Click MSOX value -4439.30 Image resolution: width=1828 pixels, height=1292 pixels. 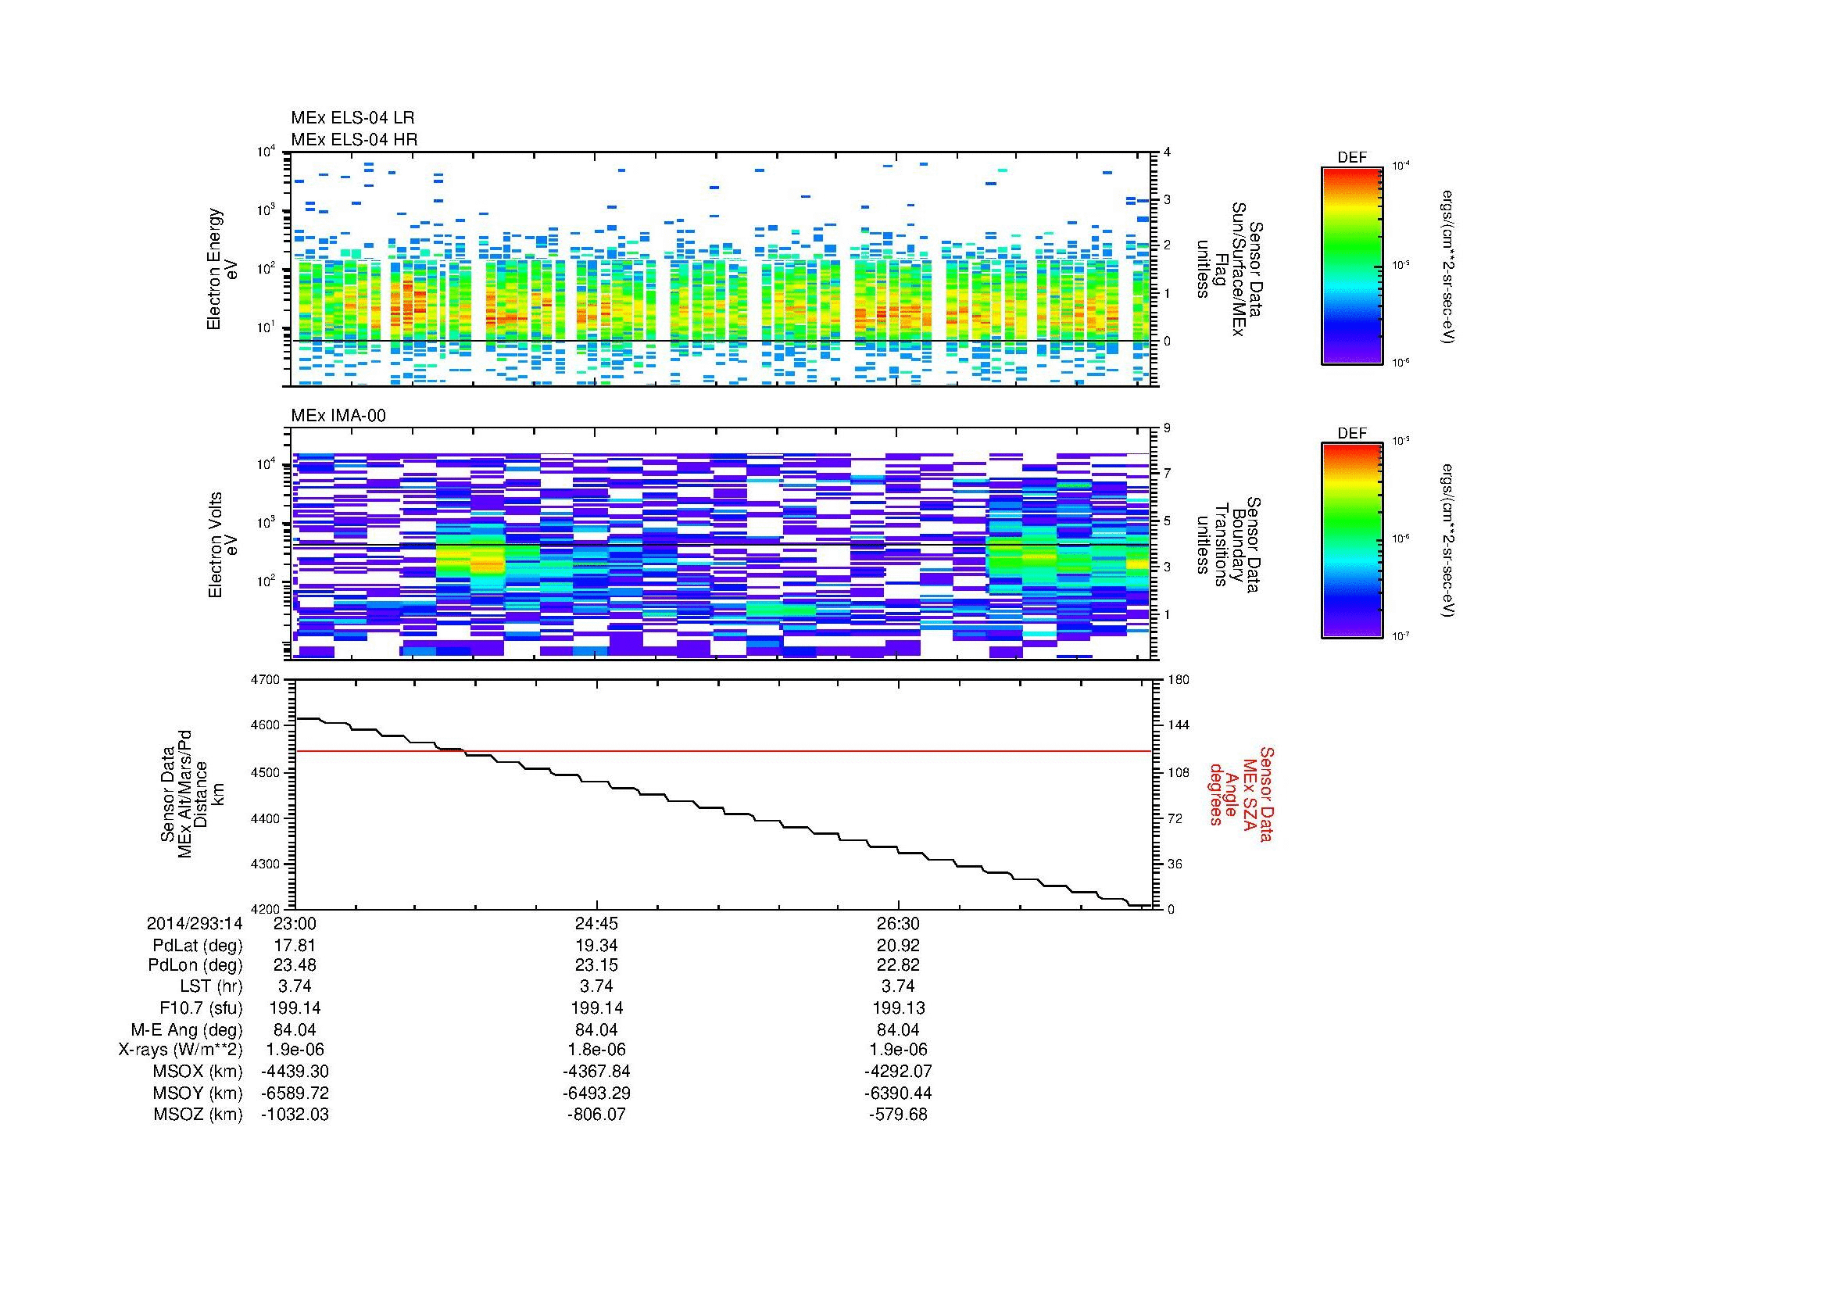295,1072
